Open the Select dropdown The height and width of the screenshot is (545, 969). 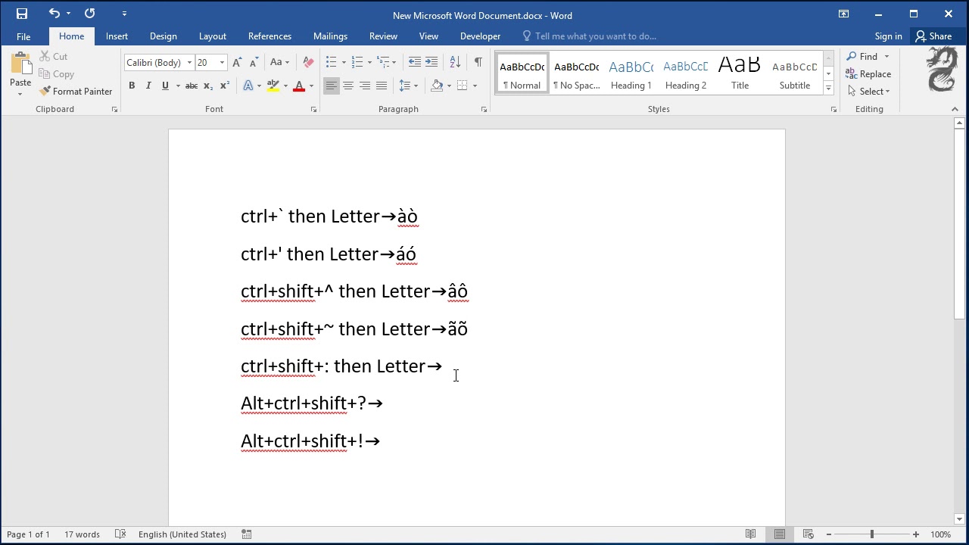[x=868, y=92]
